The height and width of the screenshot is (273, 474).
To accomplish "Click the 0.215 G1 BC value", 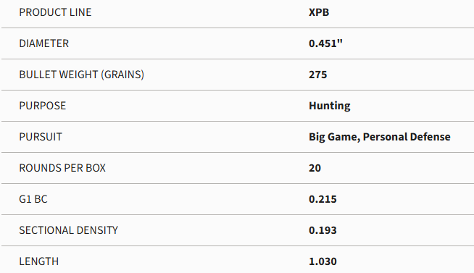I will coord(323,199).
